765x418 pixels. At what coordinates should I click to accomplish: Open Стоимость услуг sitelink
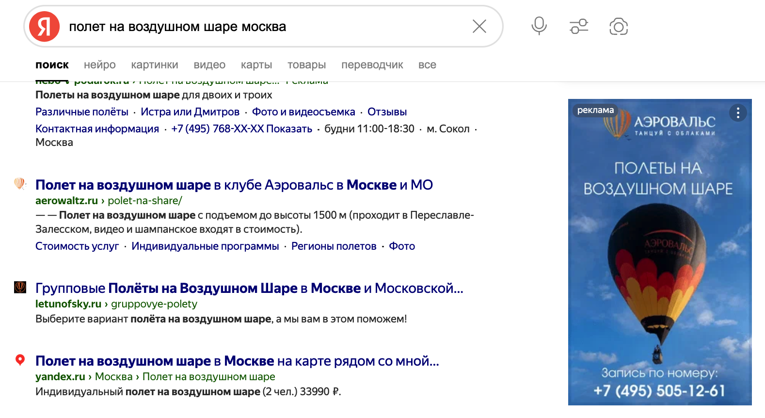[x=77, y=246]
